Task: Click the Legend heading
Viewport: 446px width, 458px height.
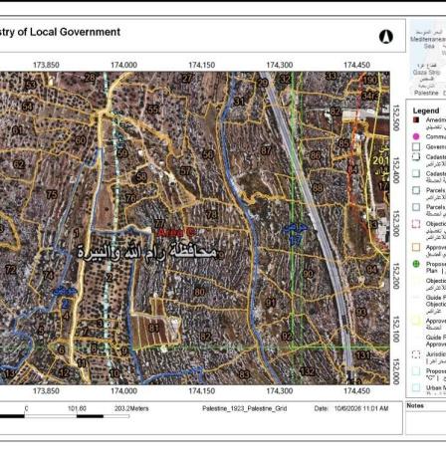Action: 426,111
